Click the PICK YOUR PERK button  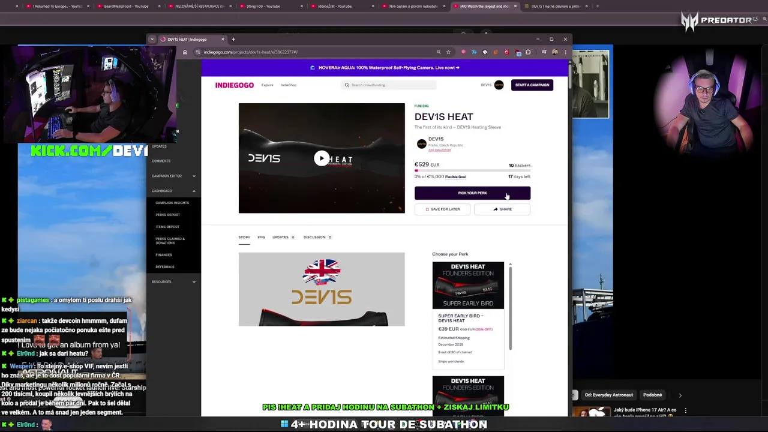click(472, 193)
